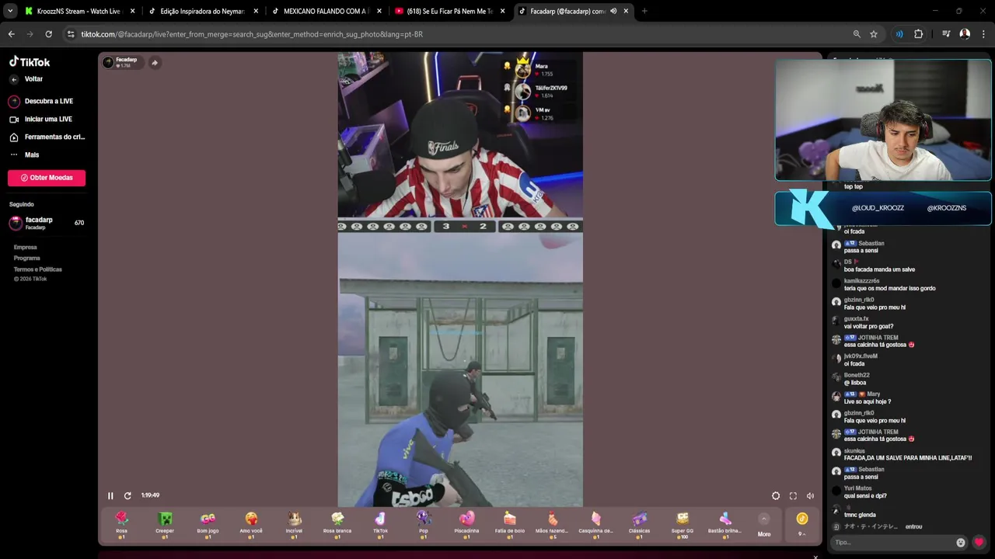Open the Empresa link
995x559 pixels.
pyautogui.click(x=25, y=247)
